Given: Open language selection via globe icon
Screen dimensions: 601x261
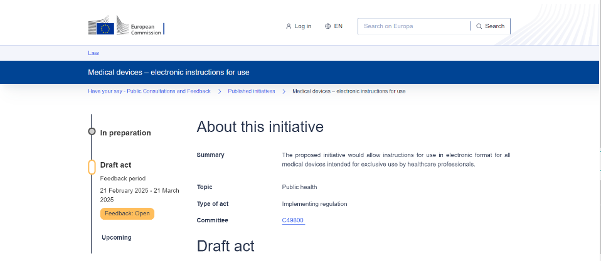Looking at the screenshot, I should [x=327, y=26].
